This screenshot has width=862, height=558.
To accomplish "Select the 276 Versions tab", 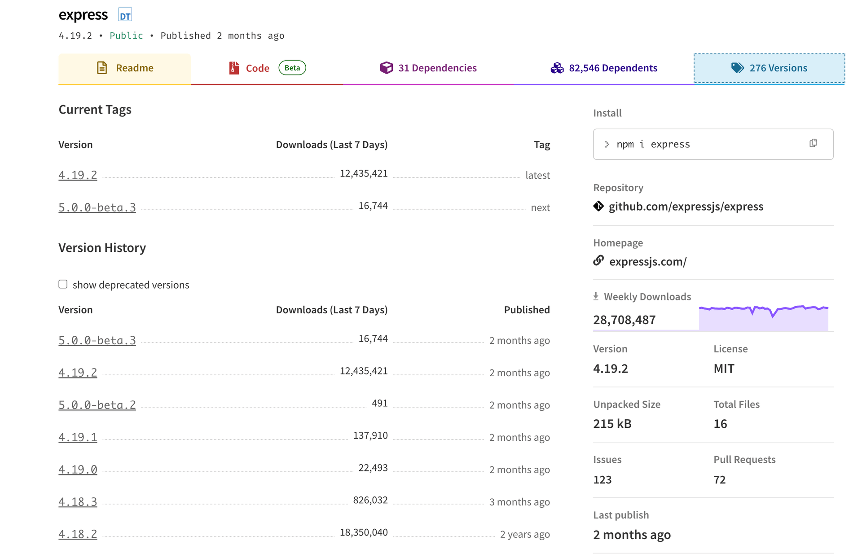I will (x=769, y=68).
